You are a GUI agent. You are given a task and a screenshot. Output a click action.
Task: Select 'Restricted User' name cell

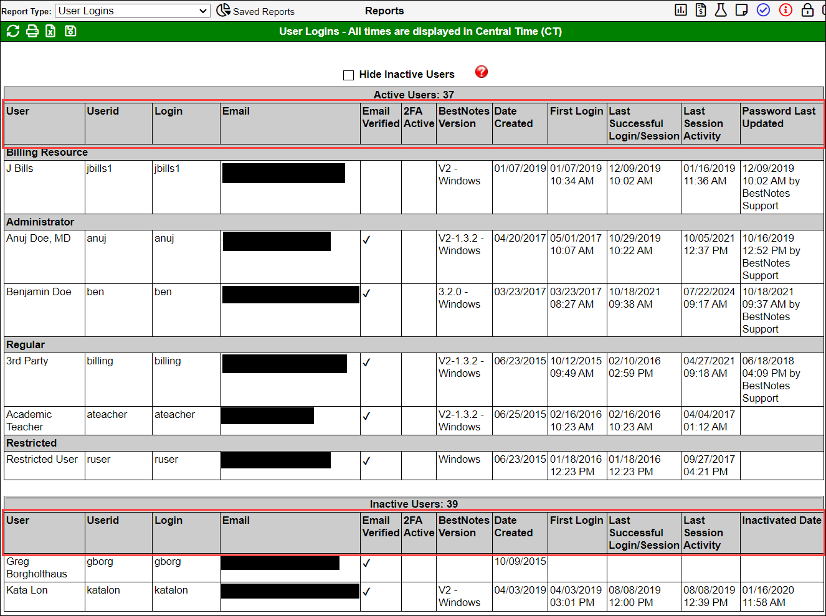44,465
